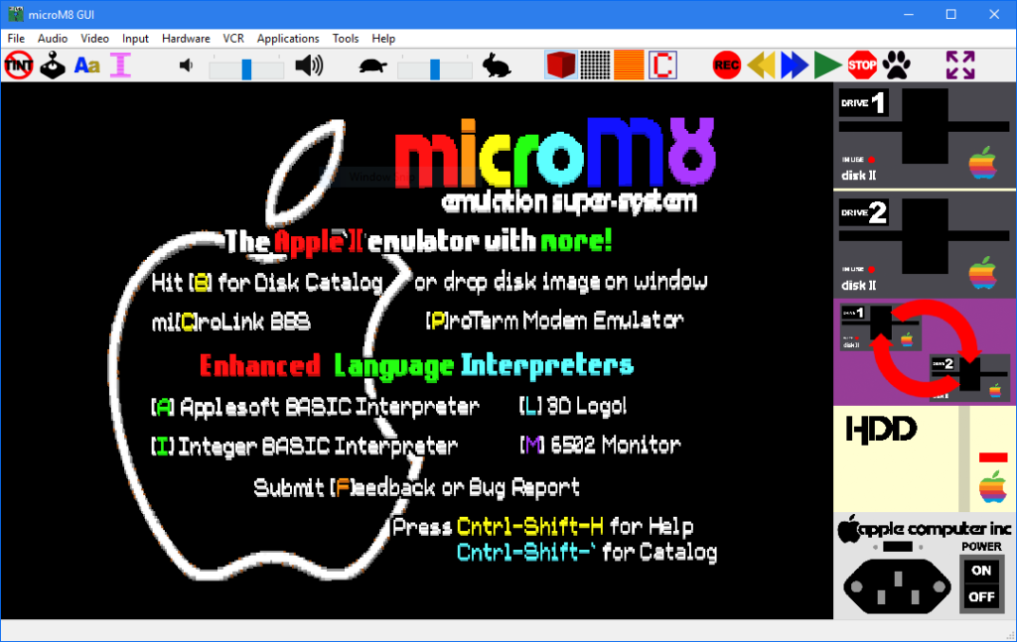Viewport: 1017px width, 642px height.
Task: Close the microM8 GUI window
Action: [993, 14]
